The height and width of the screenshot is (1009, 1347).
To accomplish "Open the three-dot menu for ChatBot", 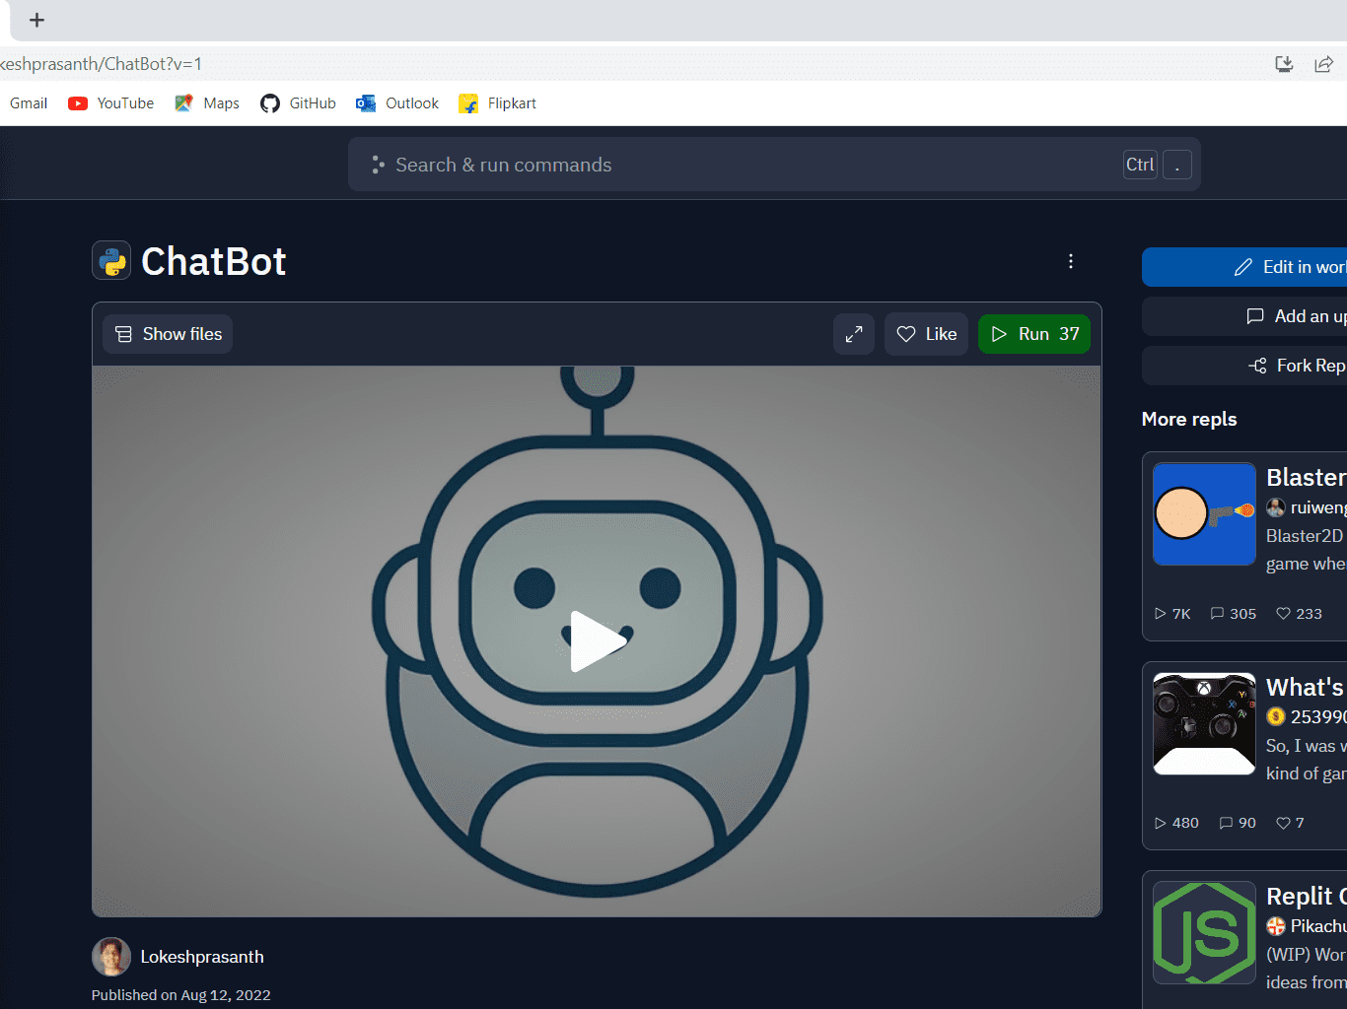I will pyautogui.click(x=1070, y=261).
